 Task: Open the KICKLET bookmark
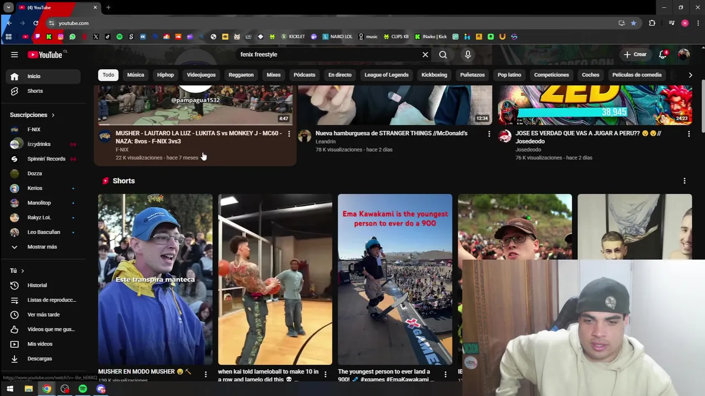[x=293, y=37]
